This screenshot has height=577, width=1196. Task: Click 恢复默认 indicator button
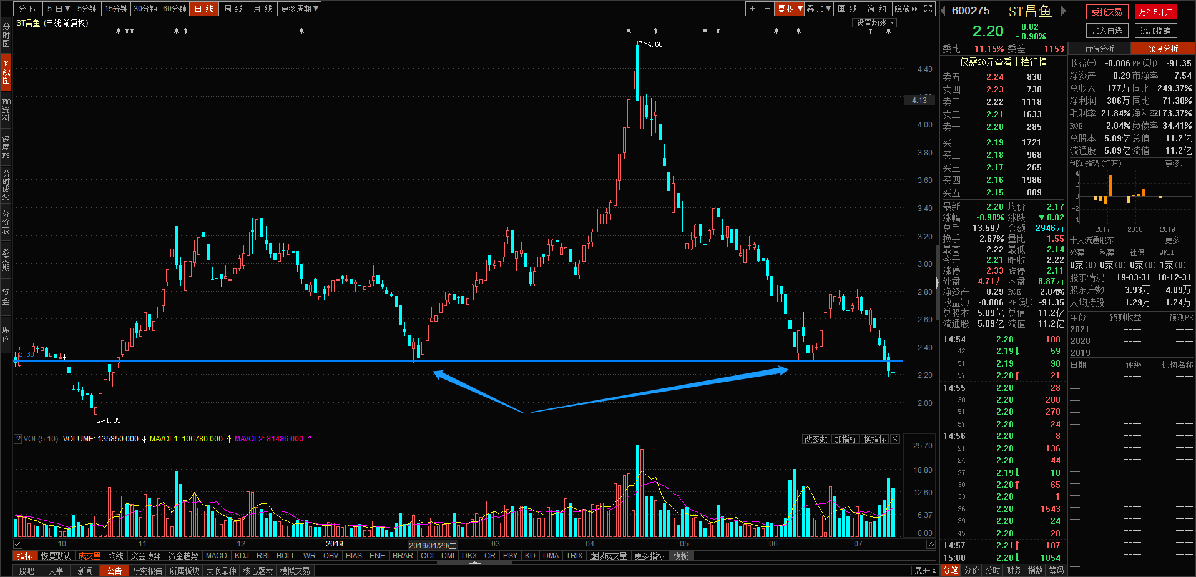point(56,556)
